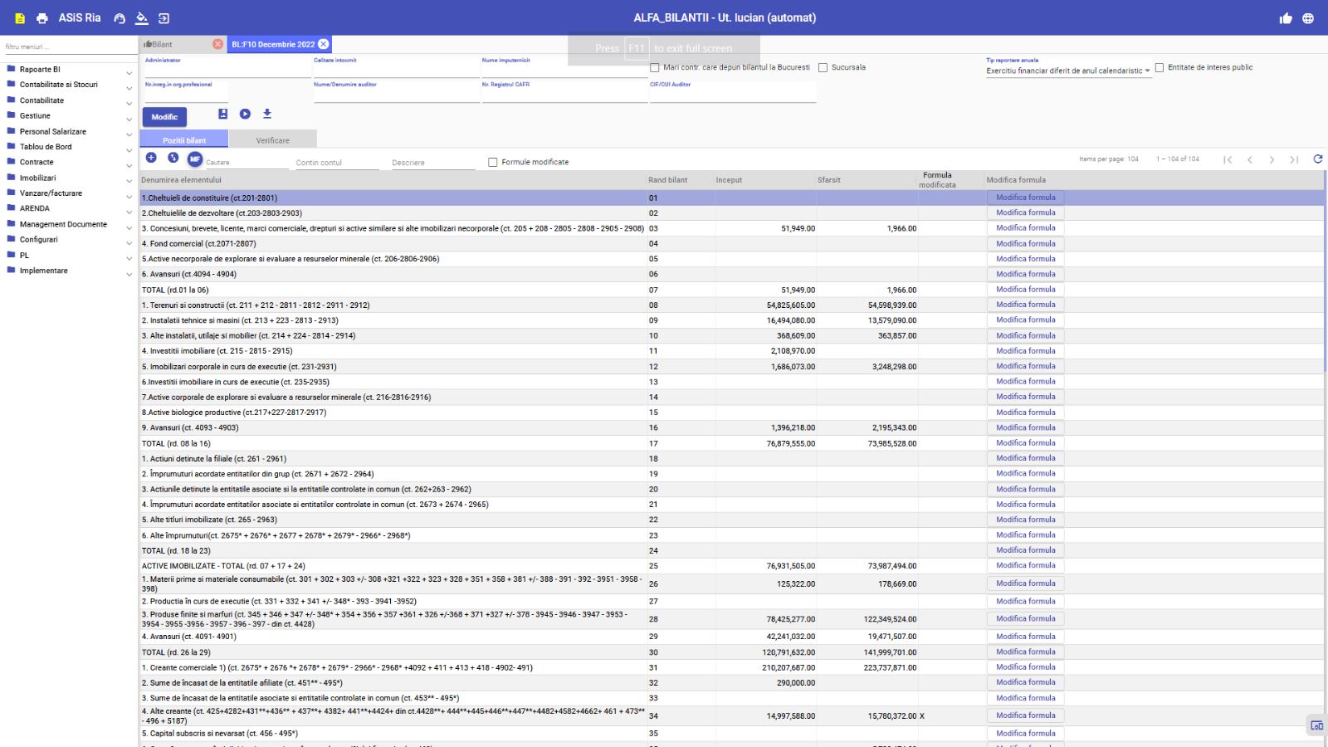Click the blue add plus icon

[151, 158]
